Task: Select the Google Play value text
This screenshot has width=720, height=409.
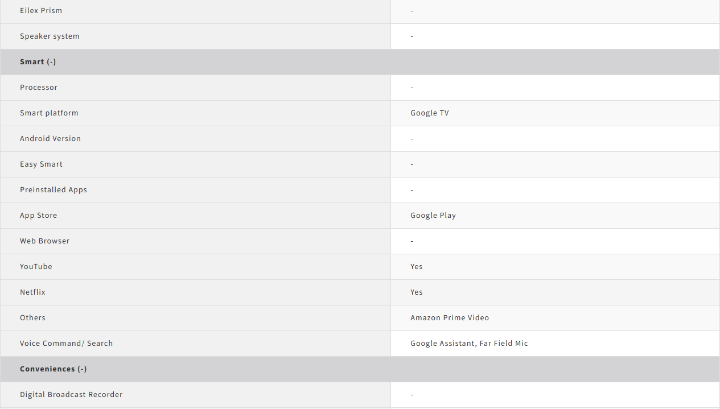Action: pos(433,216)
